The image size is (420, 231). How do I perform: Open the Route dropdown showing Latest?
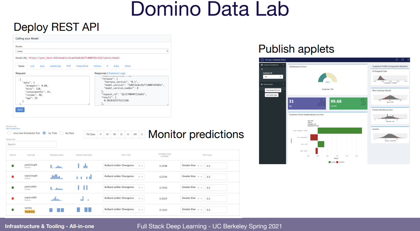tap(92, 51)
